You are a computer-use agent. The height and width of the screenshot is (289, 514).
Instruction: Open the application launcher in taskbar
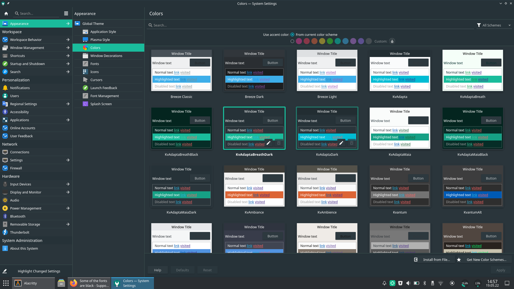[6, 283]
